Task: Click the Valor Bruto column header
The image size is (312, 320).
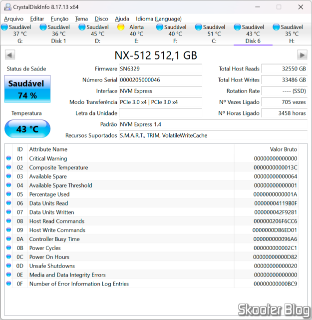Action: coord(267,149)
